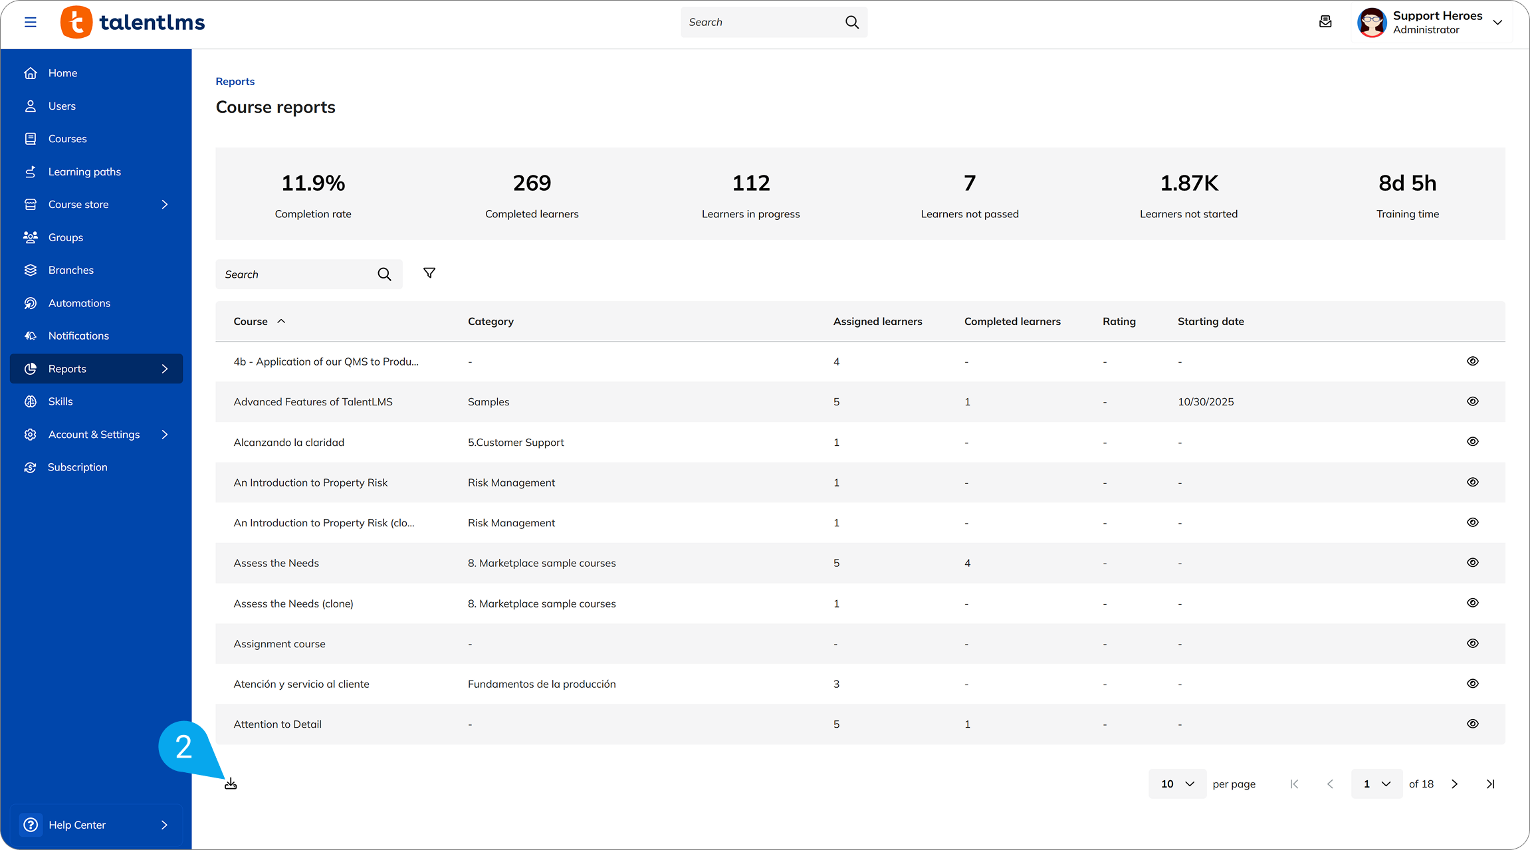
Task: Click the top search magnifier icon
Action: pos(852,22)
